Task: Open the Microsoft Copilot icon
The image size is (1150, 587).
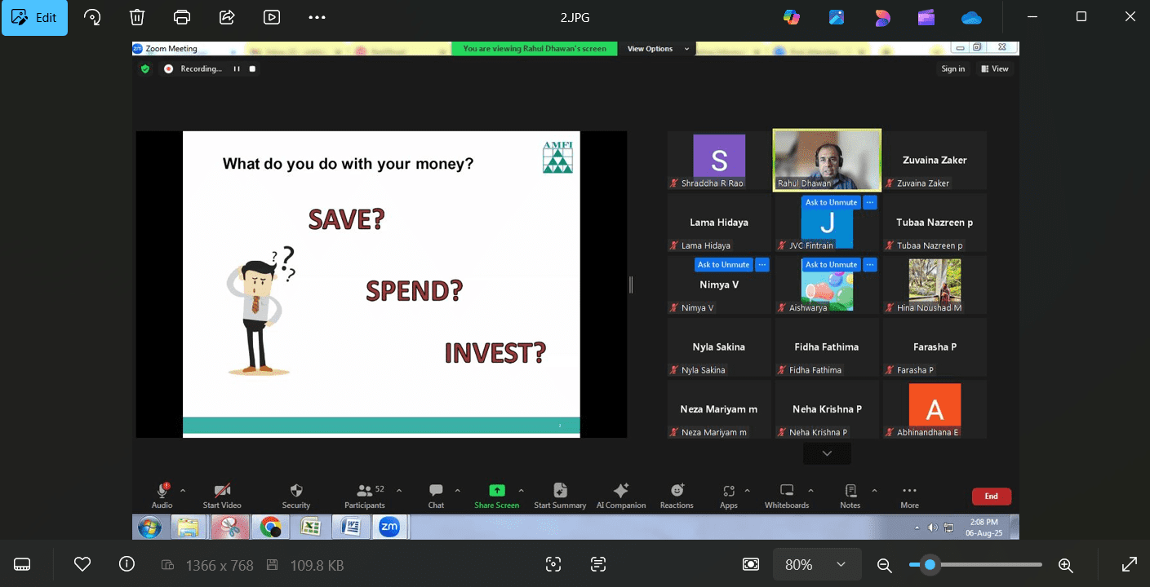Action: tap(791, 17)
